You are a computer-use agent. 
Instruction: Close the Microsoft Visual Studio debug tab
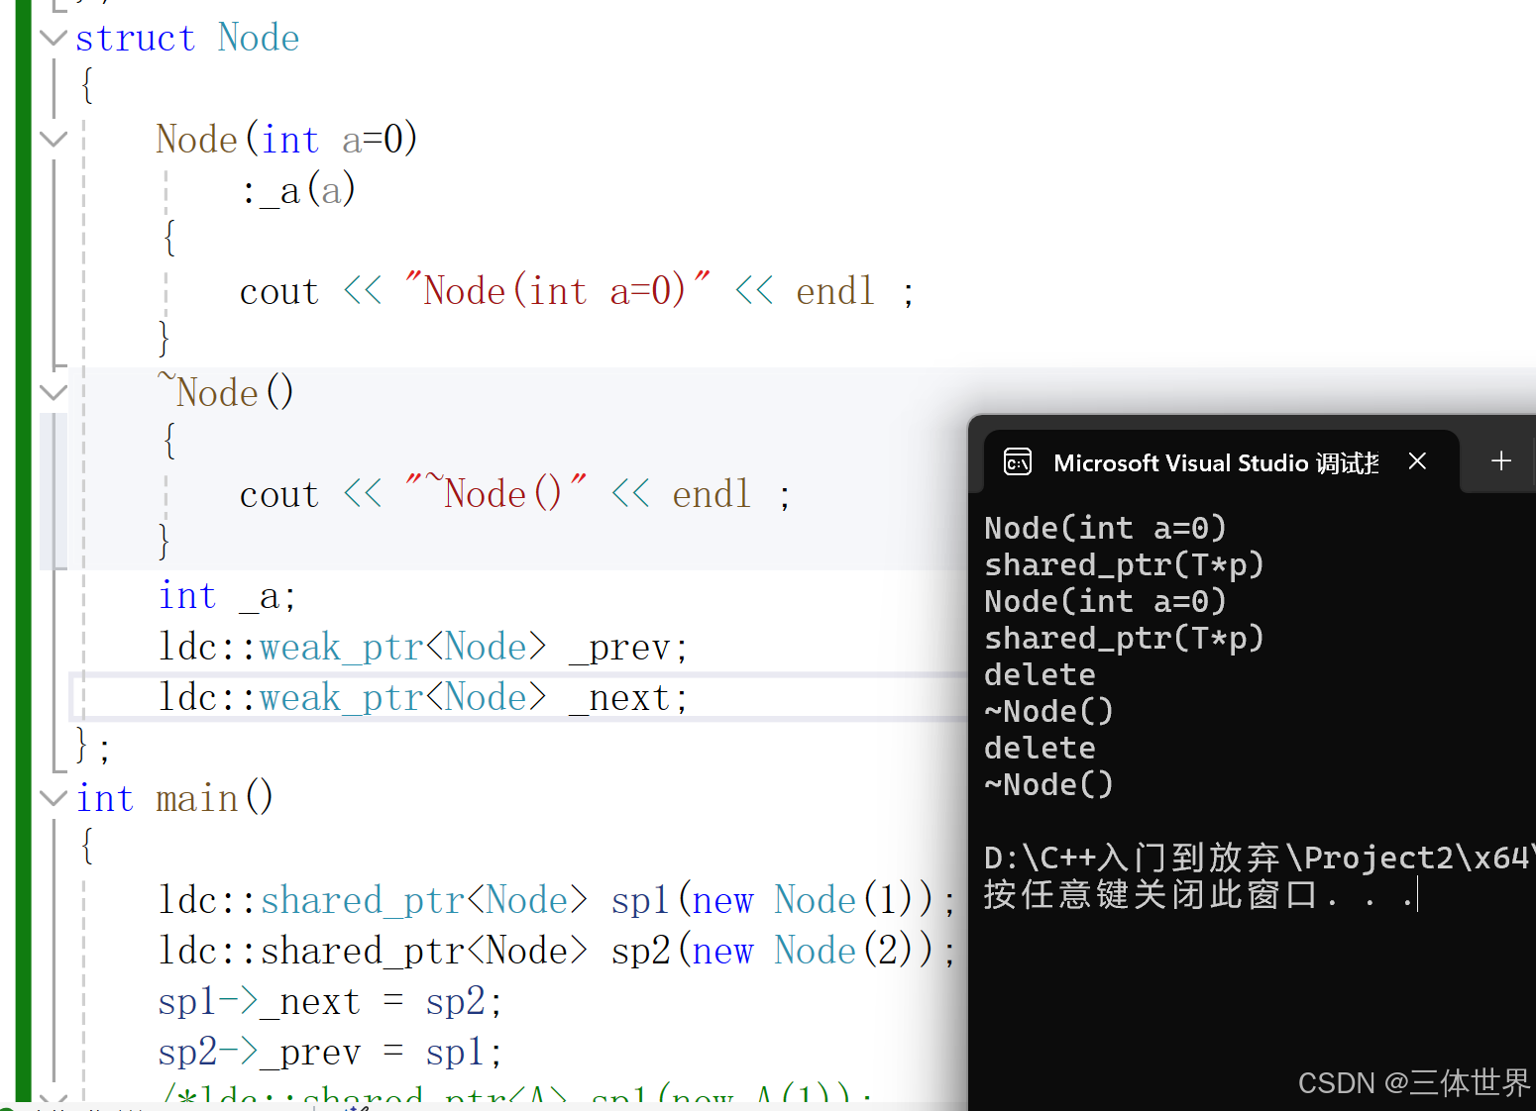(x=1417, y=461)
